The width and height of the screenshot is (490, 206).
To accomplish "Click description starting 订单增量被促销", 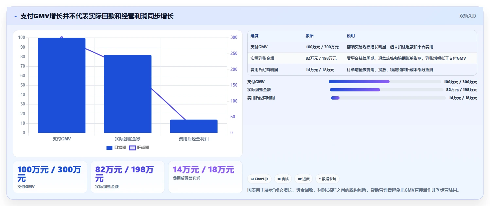I will click(x=390, y=70).
